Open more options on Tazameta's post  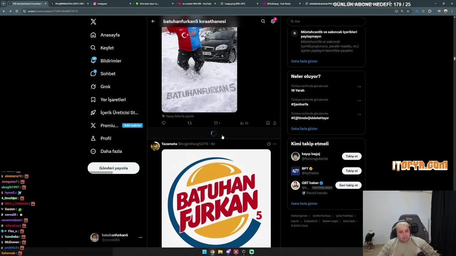(275, 144)
